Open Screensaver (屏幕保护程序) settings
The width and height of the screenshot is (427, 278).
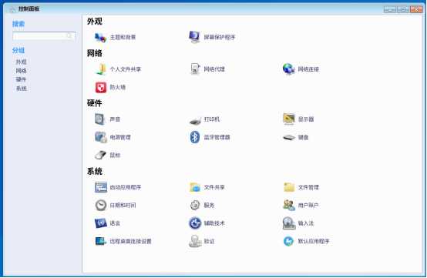(212, 37)
